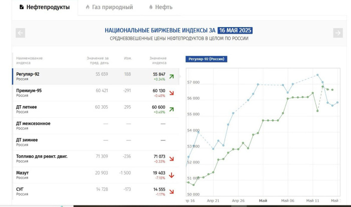The width and height of the screenshot is (351, 207).
Task: Click red down arrow for Мазут
Action: coord(171,175)
